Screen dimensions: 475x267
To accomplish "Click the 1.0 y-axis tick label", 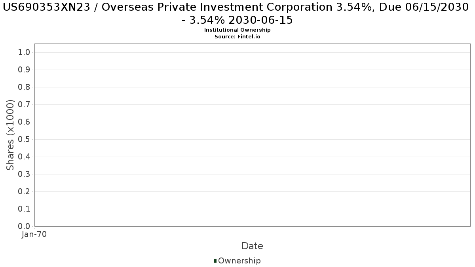I will (x=24, y=52).
